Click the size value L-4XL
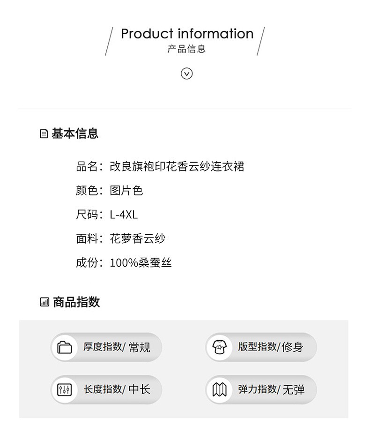The height and width of the screenshot is (432, 370). [x=124, y=215]
